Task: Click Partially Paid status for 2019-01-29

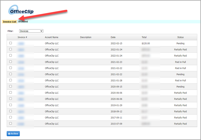Action: (180, 105)
